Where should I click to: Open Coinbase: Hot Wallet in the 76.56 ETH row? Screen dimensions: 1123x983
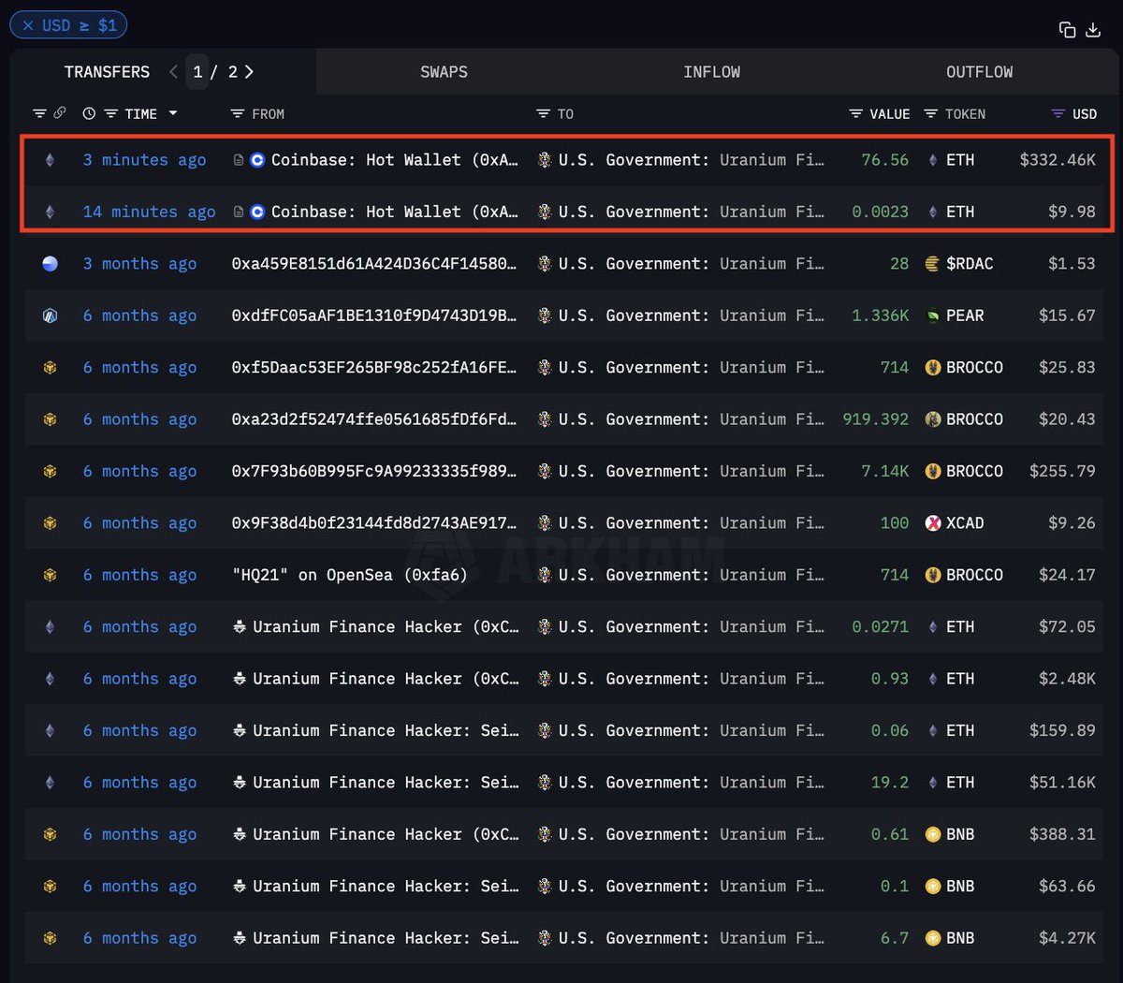pos(394,160)
